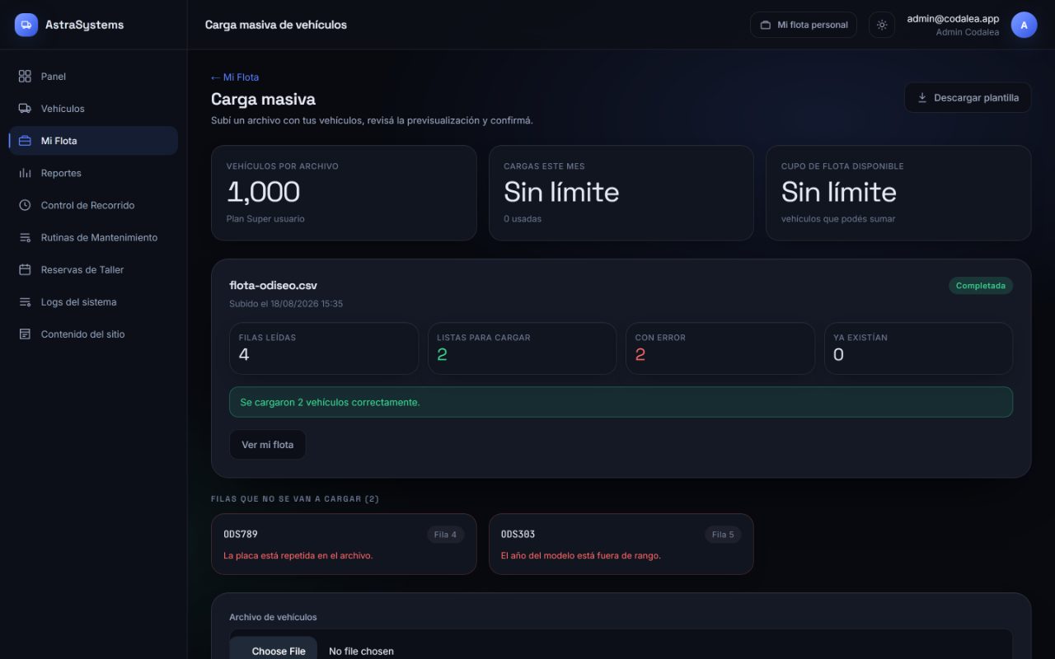Click the Reservas de Taller calendar icon
The height and width of the screenshot is (659, 1055).
click(25, 269)
